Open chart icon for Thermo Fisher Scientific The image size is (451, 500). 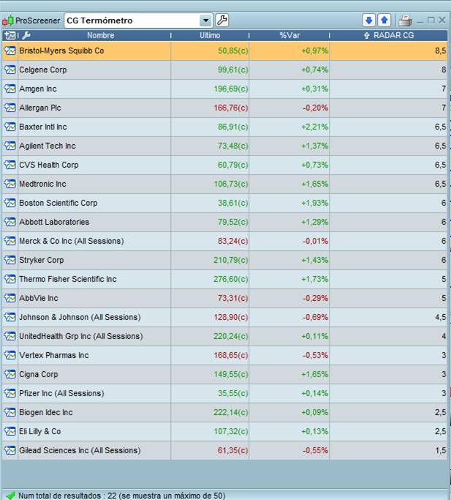[x=10, y=279]
